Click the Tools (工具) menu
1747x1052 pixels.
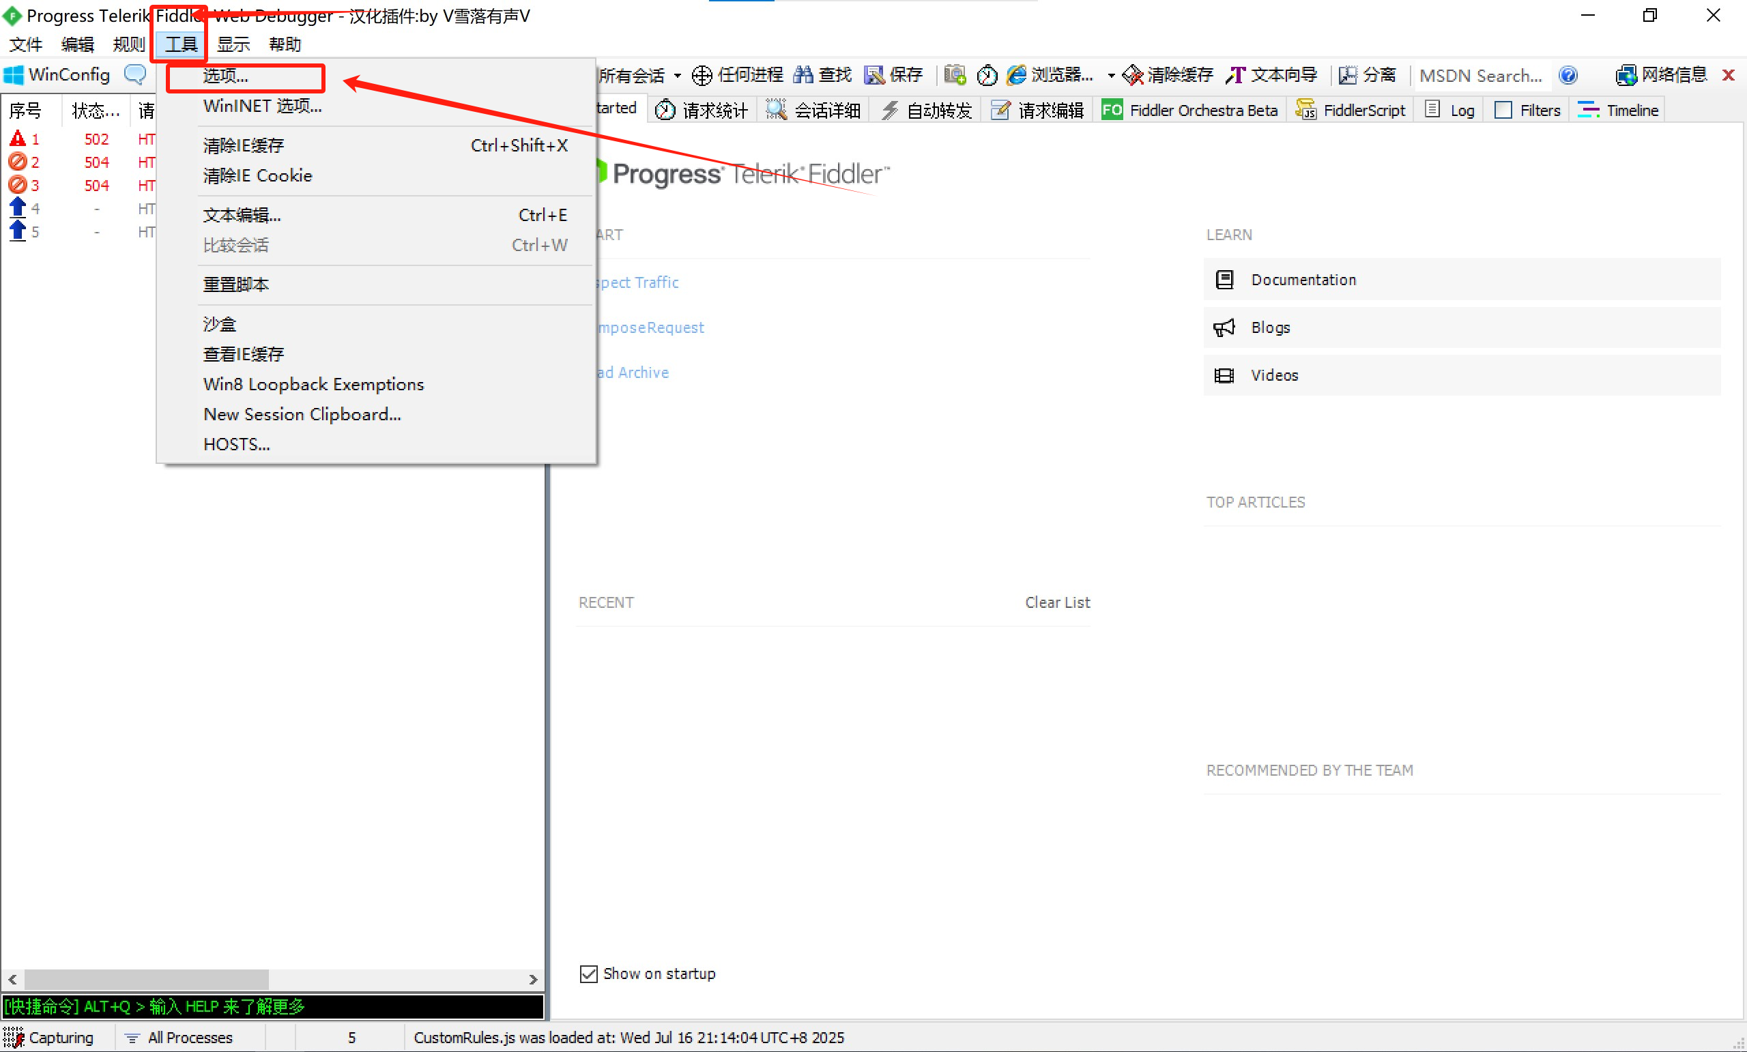click(x=181, y=44)
